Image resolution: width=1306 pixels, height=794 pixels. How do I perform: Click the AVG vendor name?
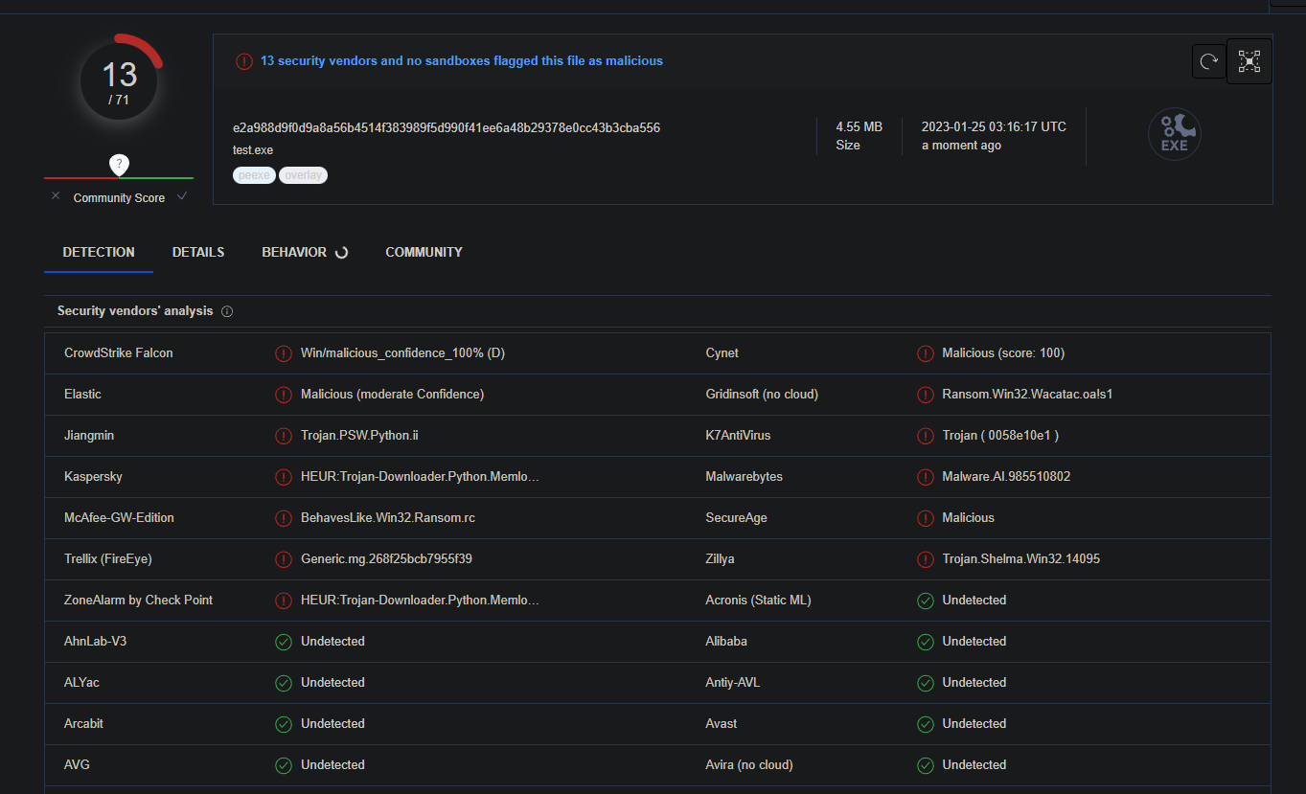pyautogui.click(x=77, y=765)
